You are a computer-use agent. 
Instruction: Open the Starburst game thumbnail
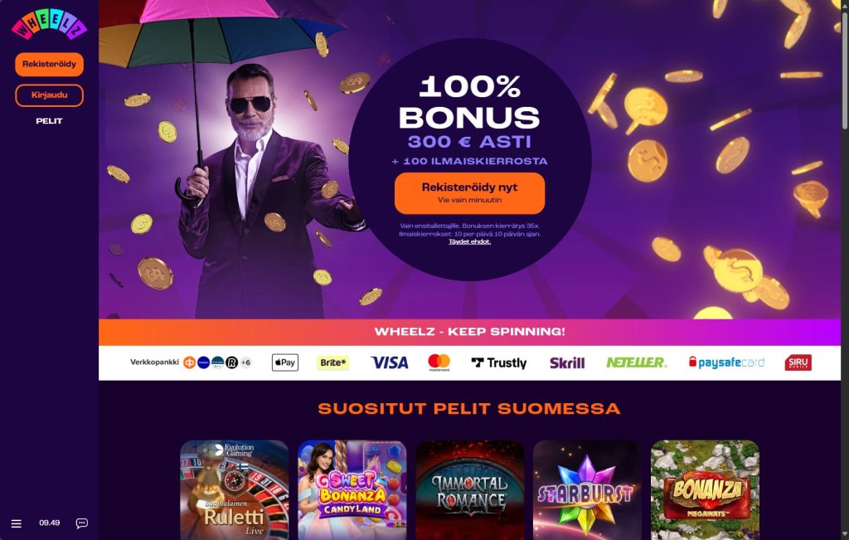(586, 489)
